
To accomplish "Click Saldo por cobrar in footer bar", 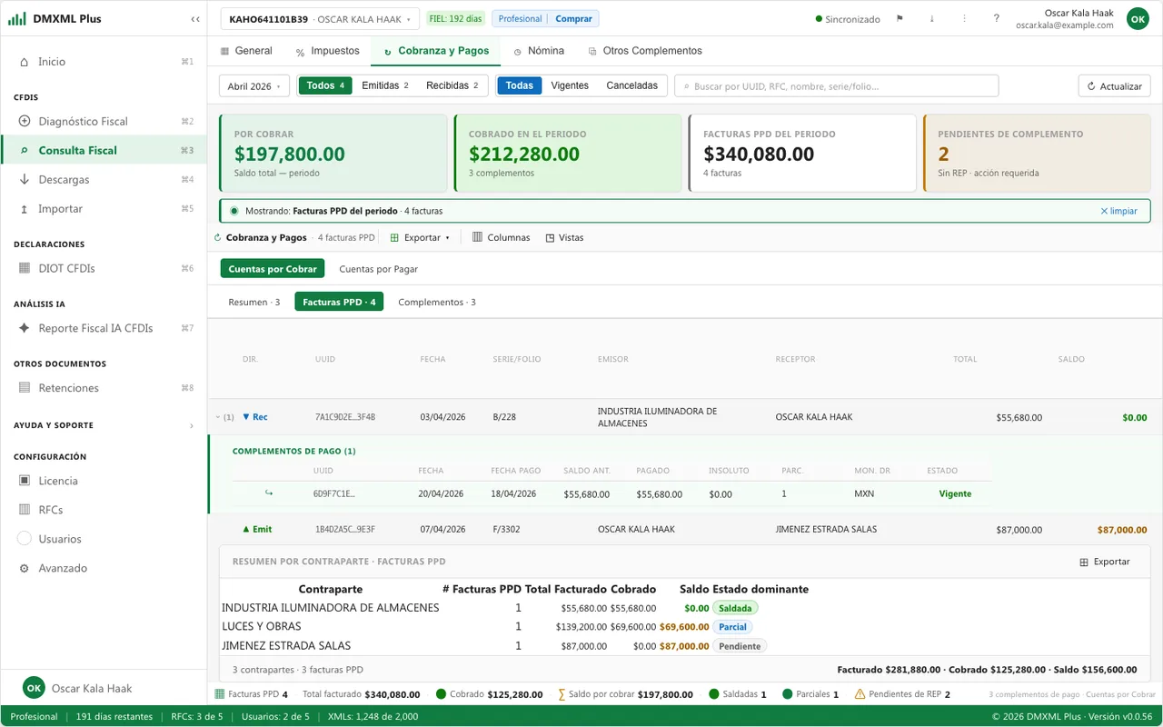I will 625,693.
